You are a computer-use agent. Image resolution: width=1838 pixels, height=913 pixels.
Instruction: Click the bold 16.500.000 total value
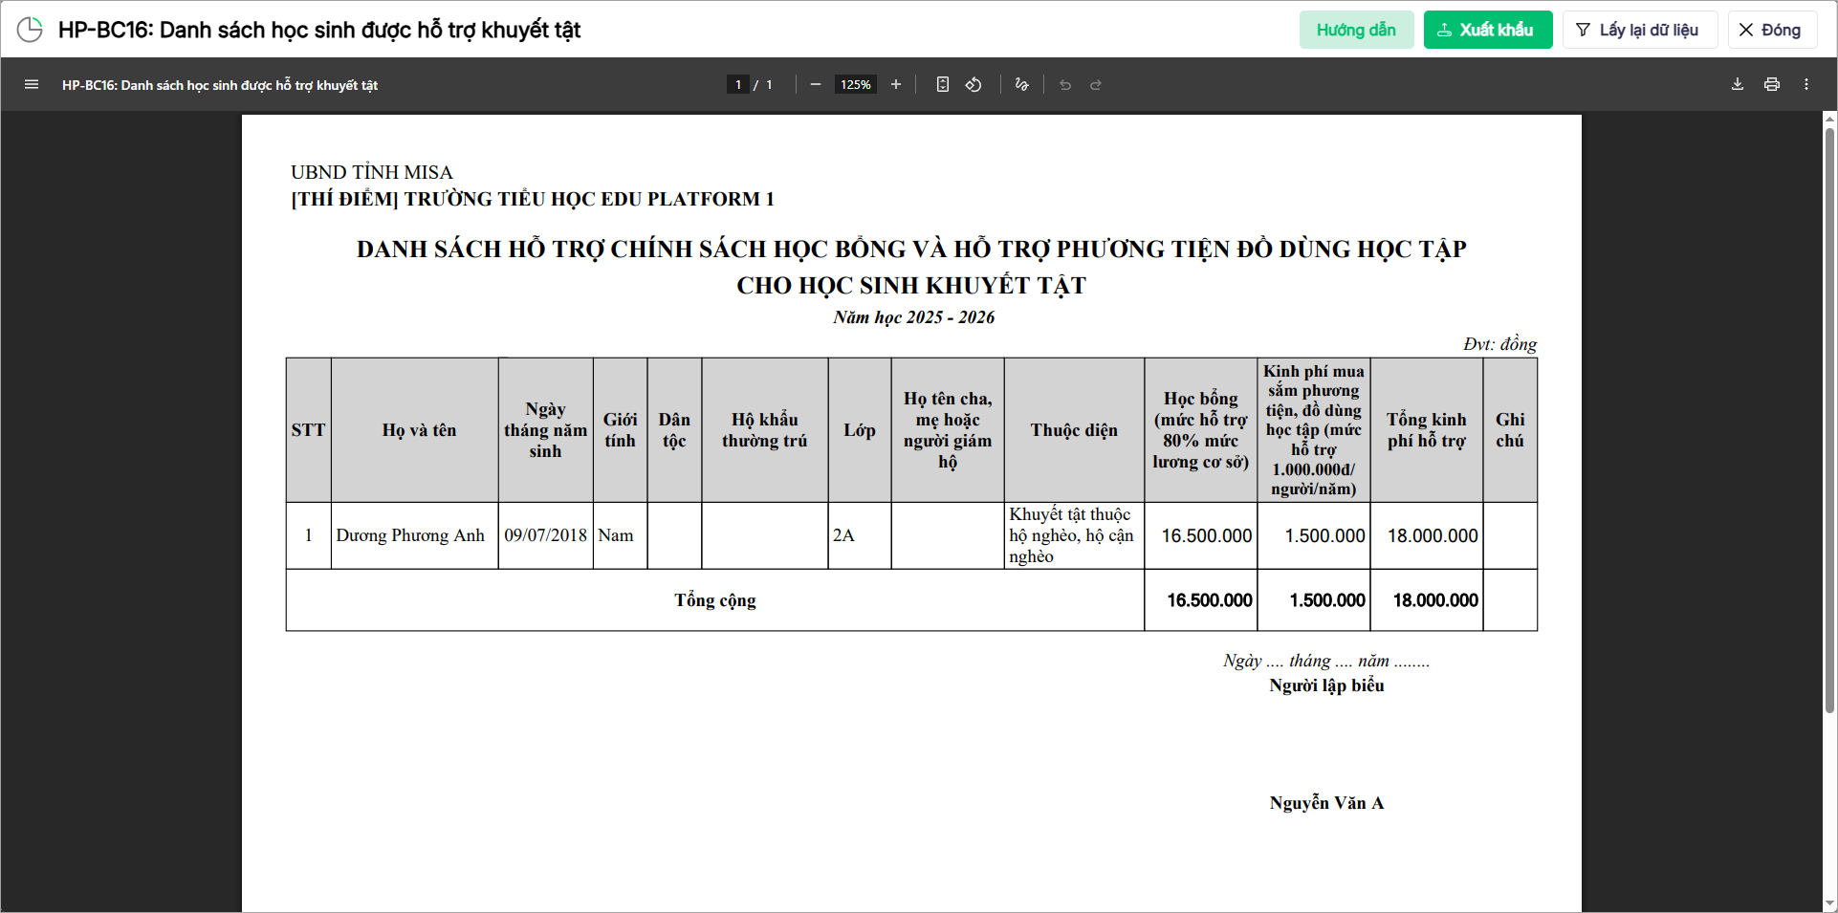pyautogui.click(x=1210, y=600)
